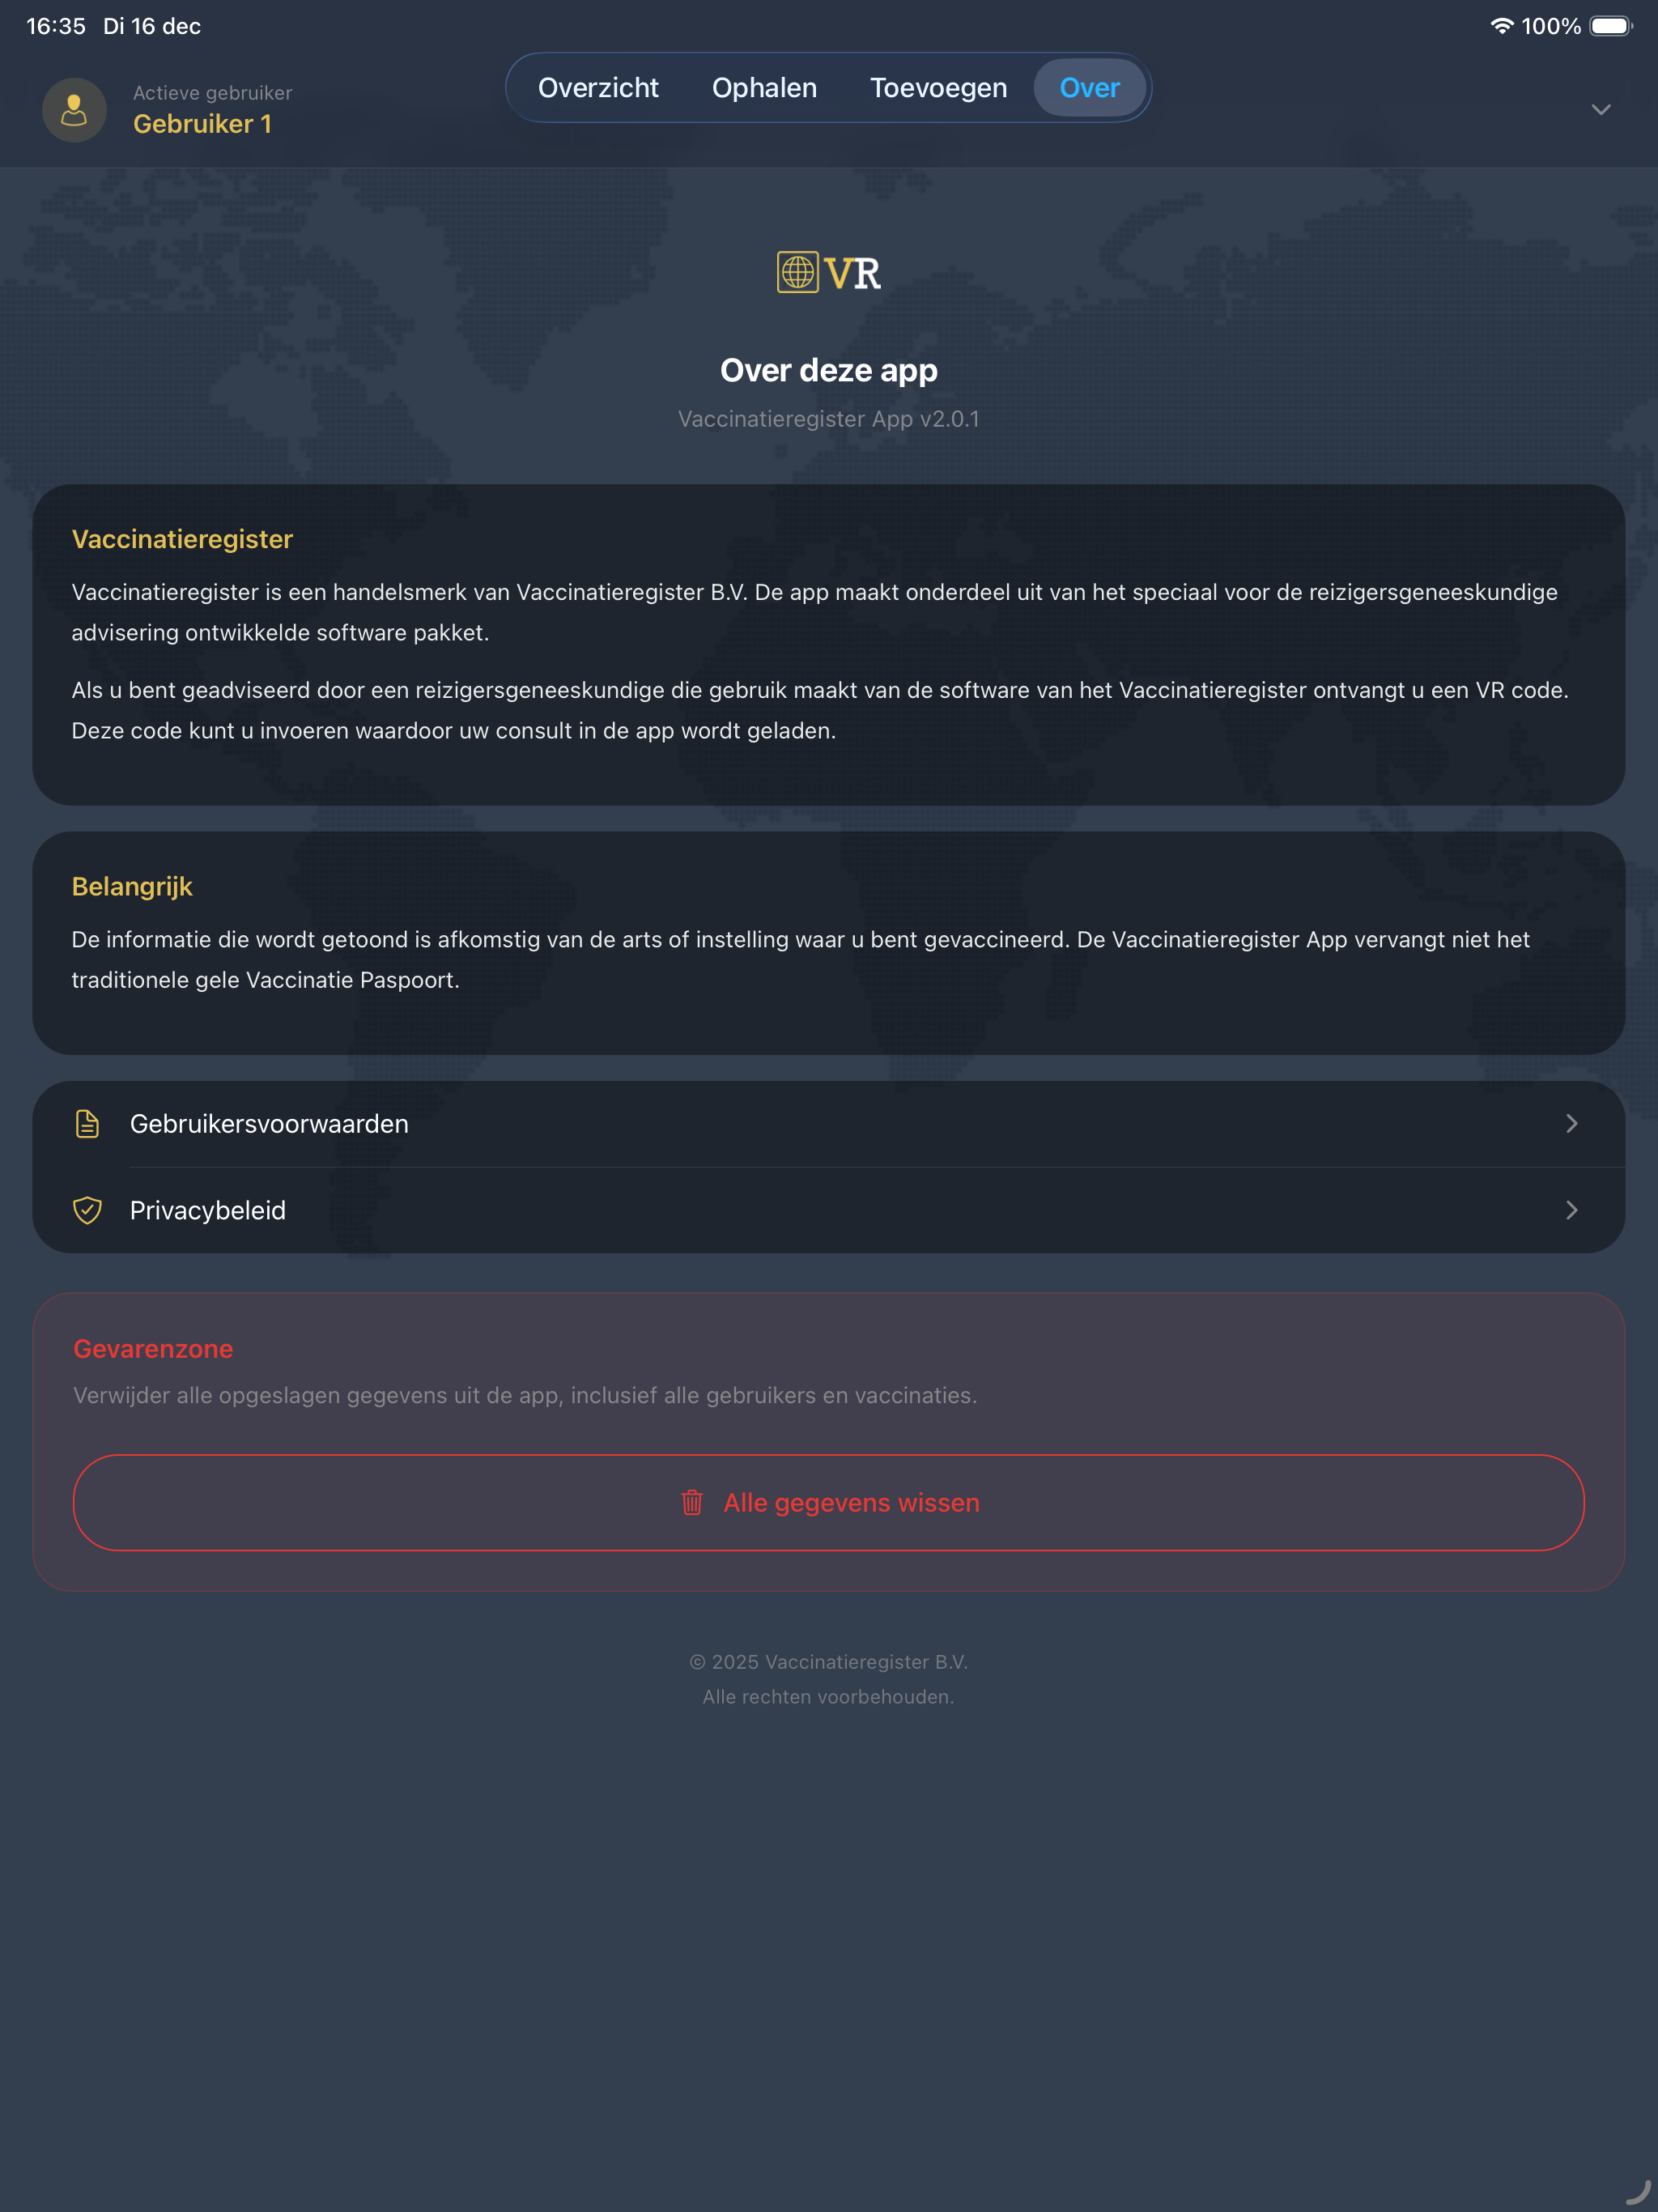Click the VR globe logo
The width and height of the screenshot is (1658, 2212).
[829, 272]
